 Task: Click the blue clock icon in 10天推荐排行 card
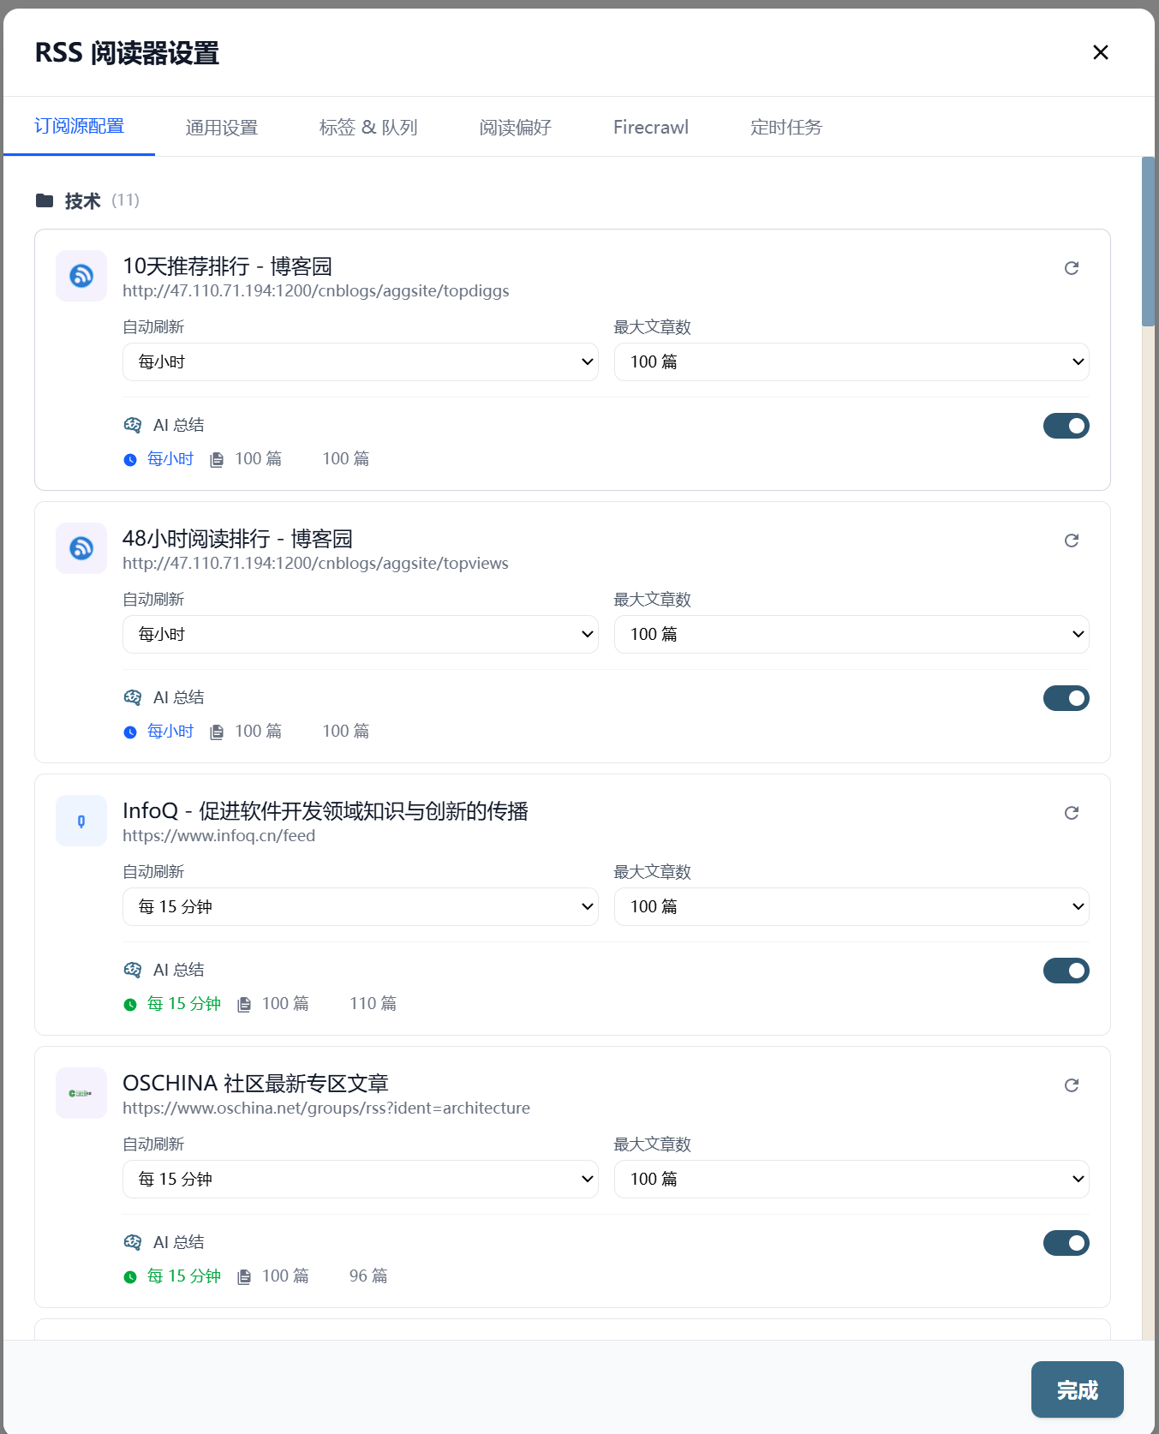[130, 460]
